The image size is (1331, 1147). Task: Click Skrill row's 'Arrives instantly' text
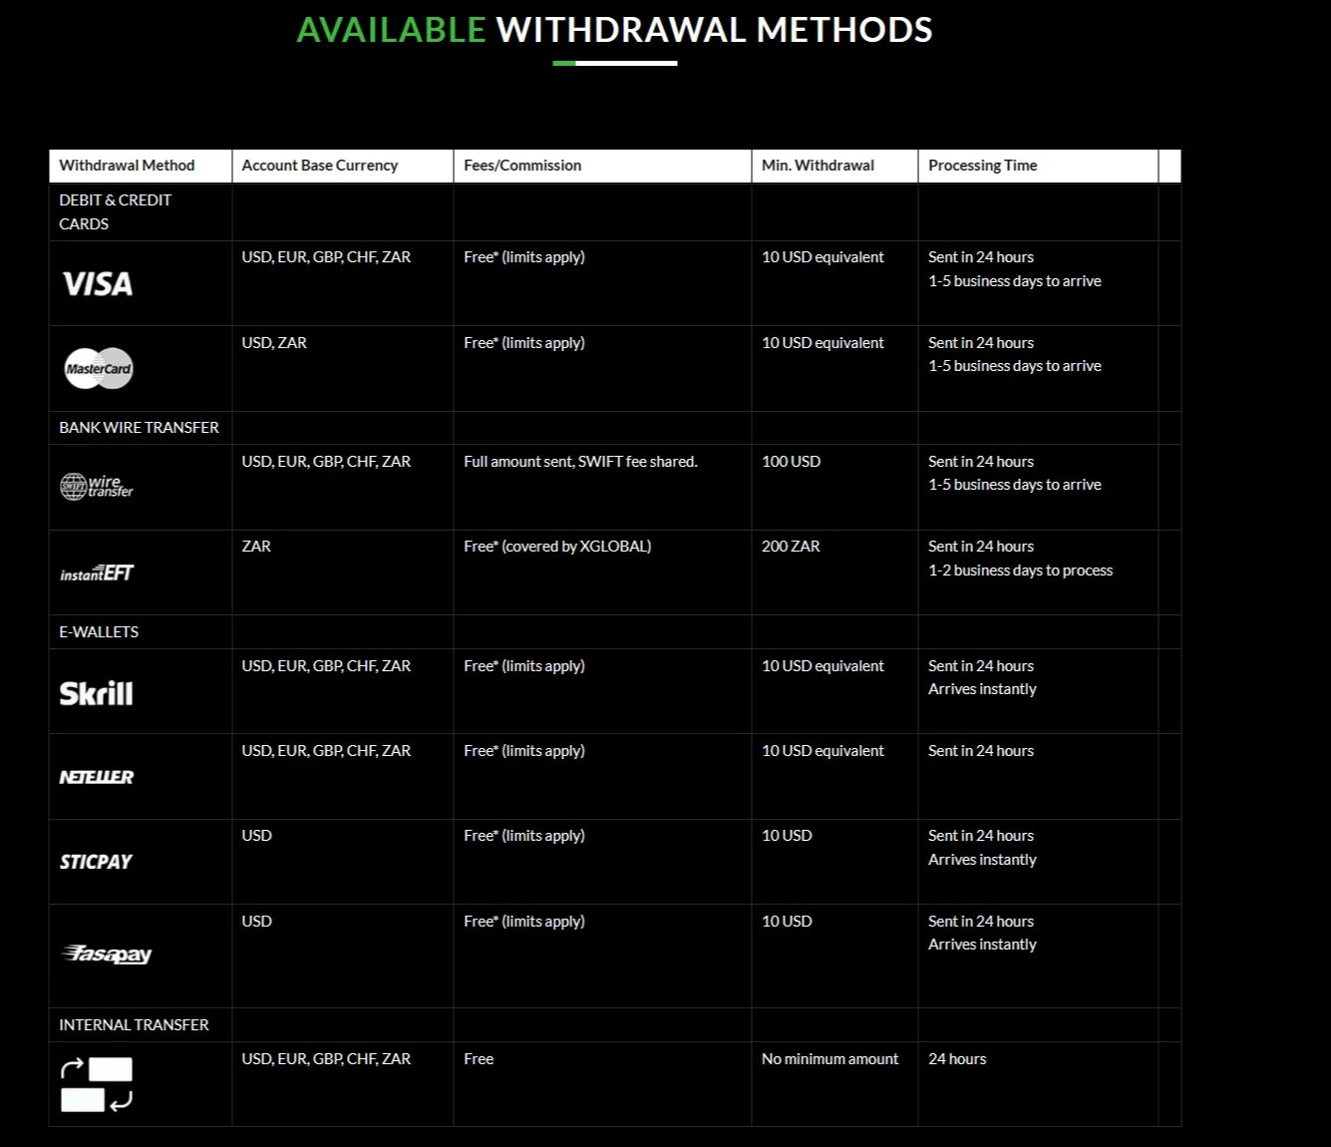[982, 688]
